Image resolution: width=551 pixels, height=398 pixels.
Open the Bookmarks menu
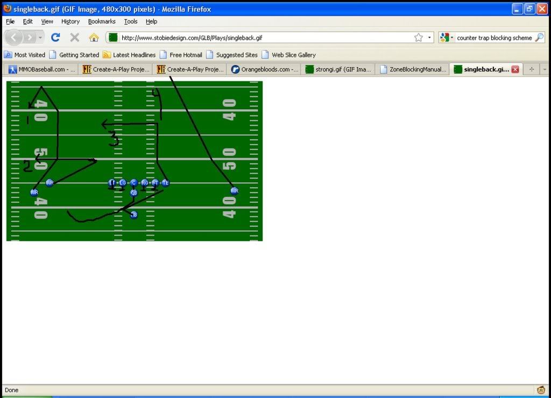[x=102, y=22]
